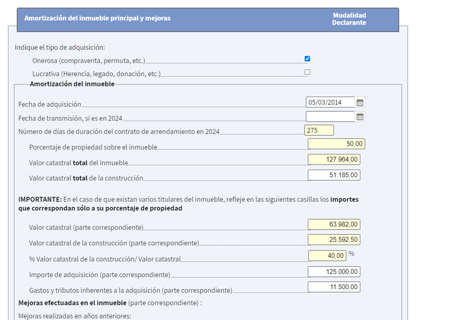Viewport: 454px width, 320px height.
Task: Edit Valor catastral total de la construcción field
Action: coord(334,175)
